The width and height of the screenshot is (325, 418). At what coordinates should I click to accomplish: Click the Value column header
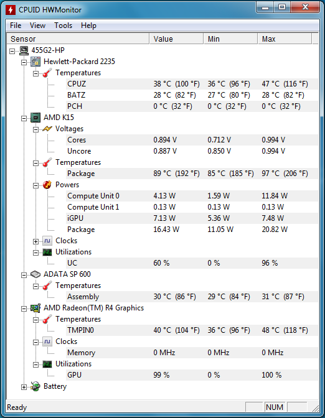pyautogui.click(x=176, y=39)
